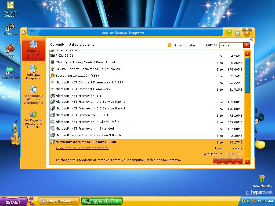Click the taskbar clock showing 11:58 AM
Image resolution: width=275 pixels, height=206 pixels.
[265, 201]
